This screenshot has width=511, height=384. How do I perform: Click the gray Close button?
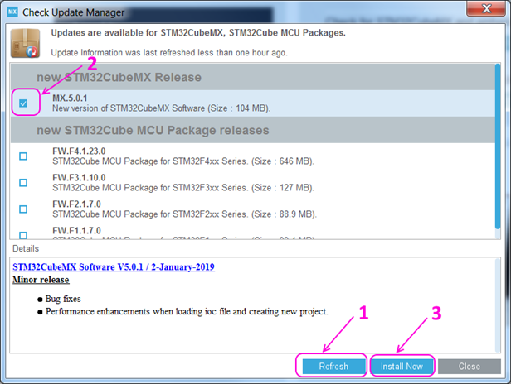click(x=470, y=367)
